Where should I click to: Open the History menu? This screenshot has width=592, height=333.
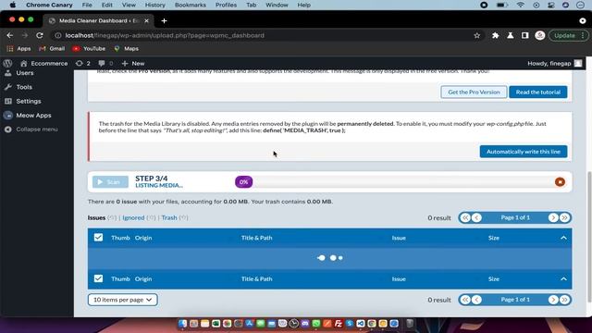(x=154, y=5)
